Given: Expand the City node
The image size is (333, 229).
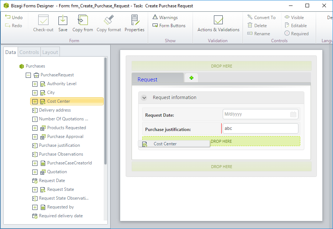Looking at the screenshot, I should point(35,92).
